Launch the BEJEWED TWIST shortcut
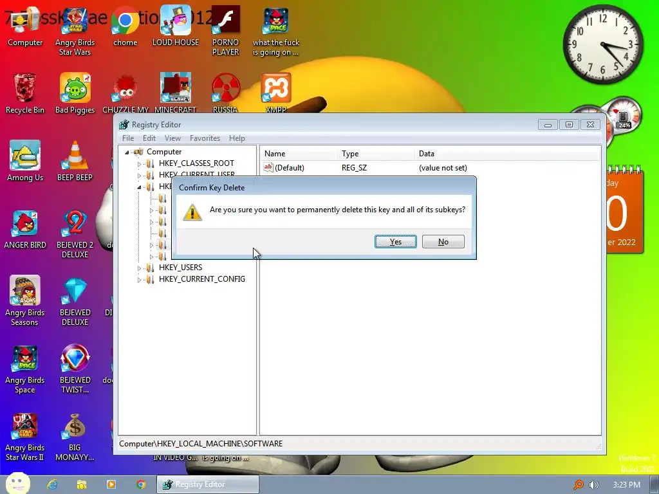The height and width of the screenshot is (494, 659). pyautogui.click(x=75, y=369)
